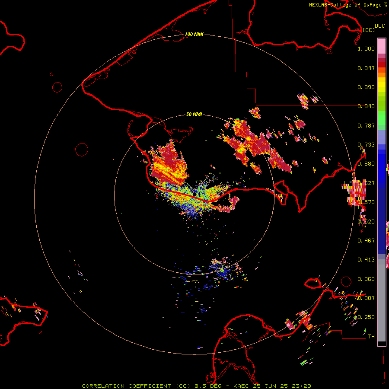This screenshot has height=389, width=389.
Task: Click the DCC label above the color scale
Action: point(380,26)
